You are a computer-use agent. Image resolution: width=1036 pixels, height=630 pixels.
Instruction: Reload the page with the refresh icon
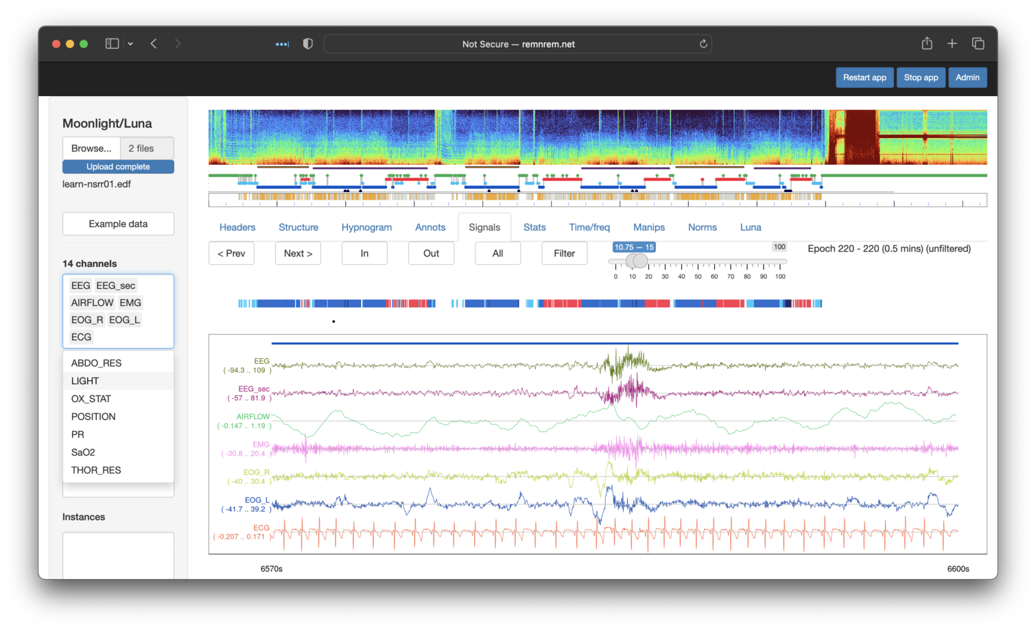tap(703, 44)
